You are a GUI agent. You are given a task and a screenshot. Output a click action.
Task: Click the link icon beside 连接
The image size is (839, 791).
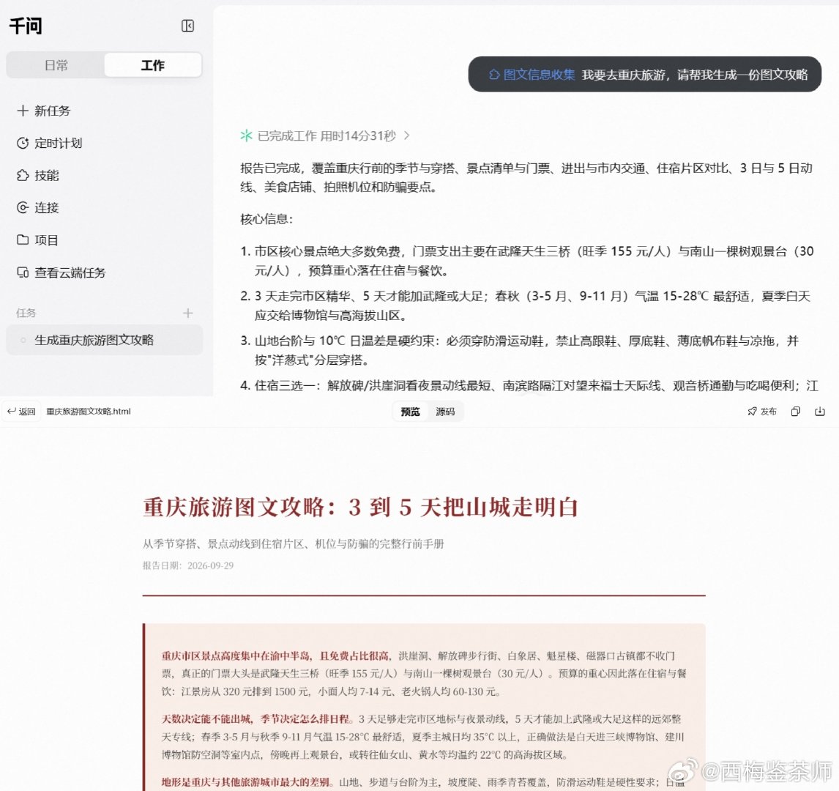coord(23,208)
